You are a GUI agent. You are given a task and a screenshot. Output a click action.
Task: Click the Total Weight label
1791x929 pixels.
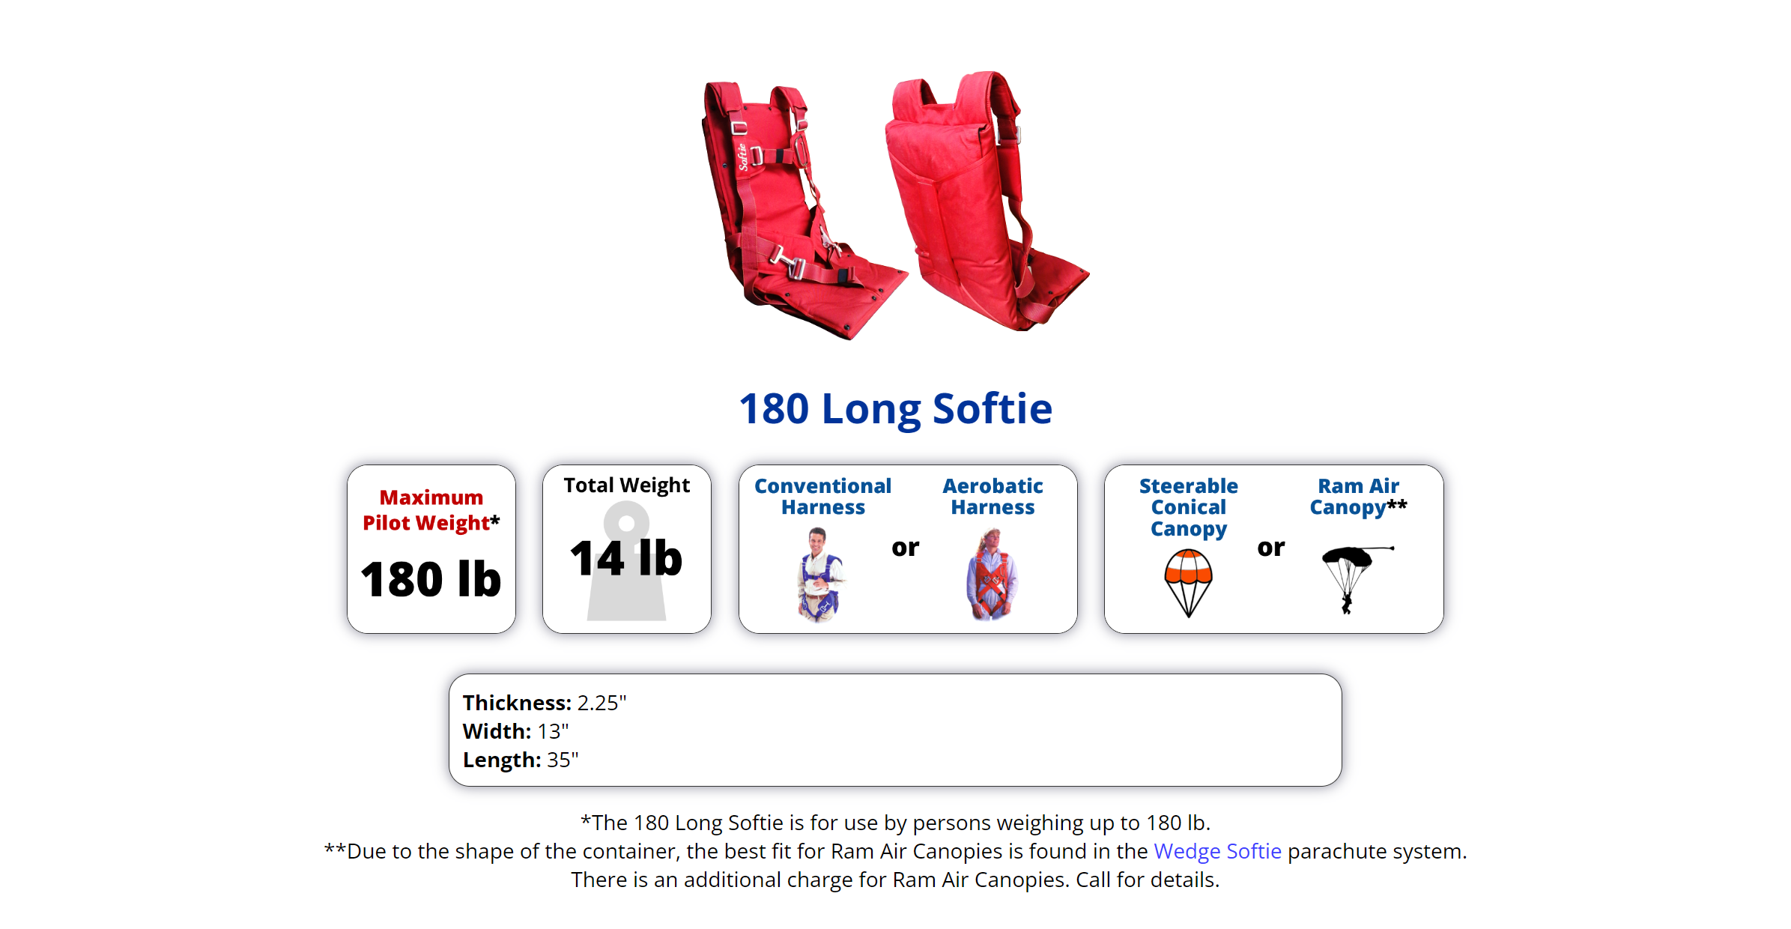627,485
